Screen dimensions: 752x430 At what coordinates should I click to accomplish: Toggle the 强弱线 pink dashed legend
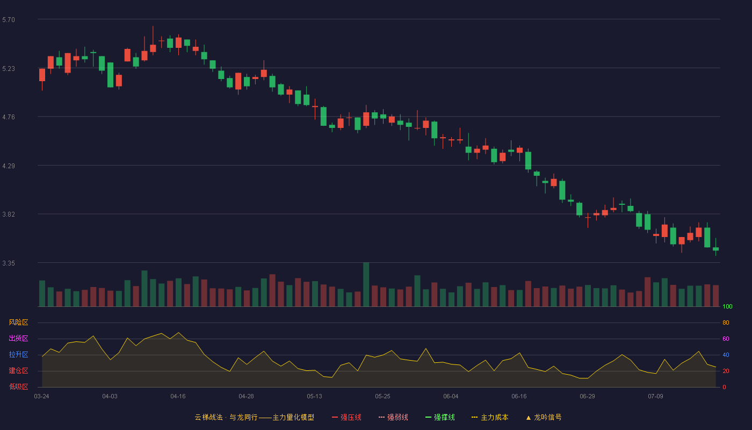pos(393,417)
